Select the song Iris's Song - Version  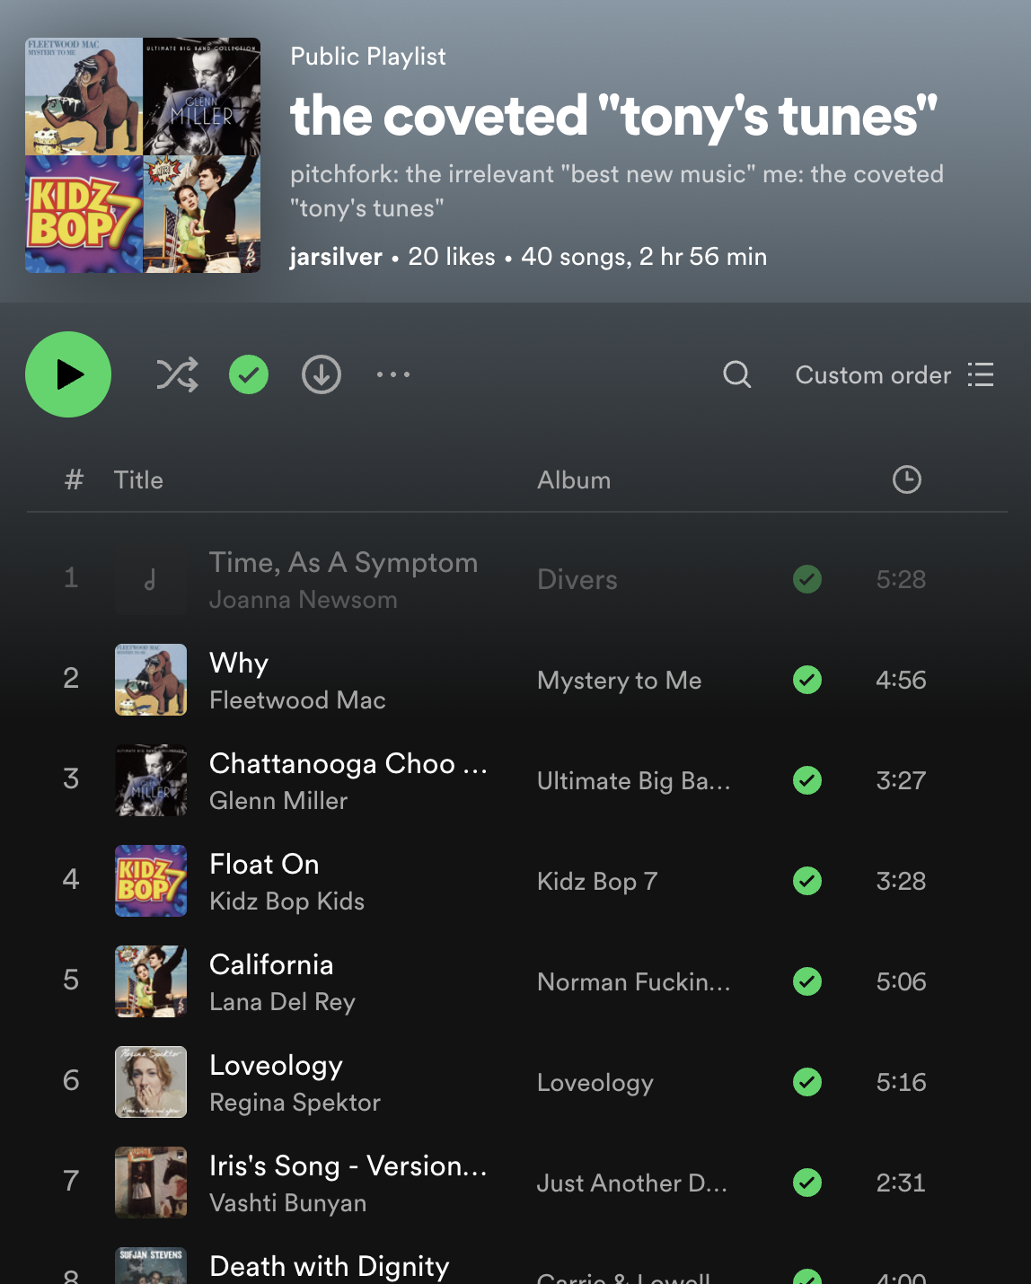tap(348, 1165)
